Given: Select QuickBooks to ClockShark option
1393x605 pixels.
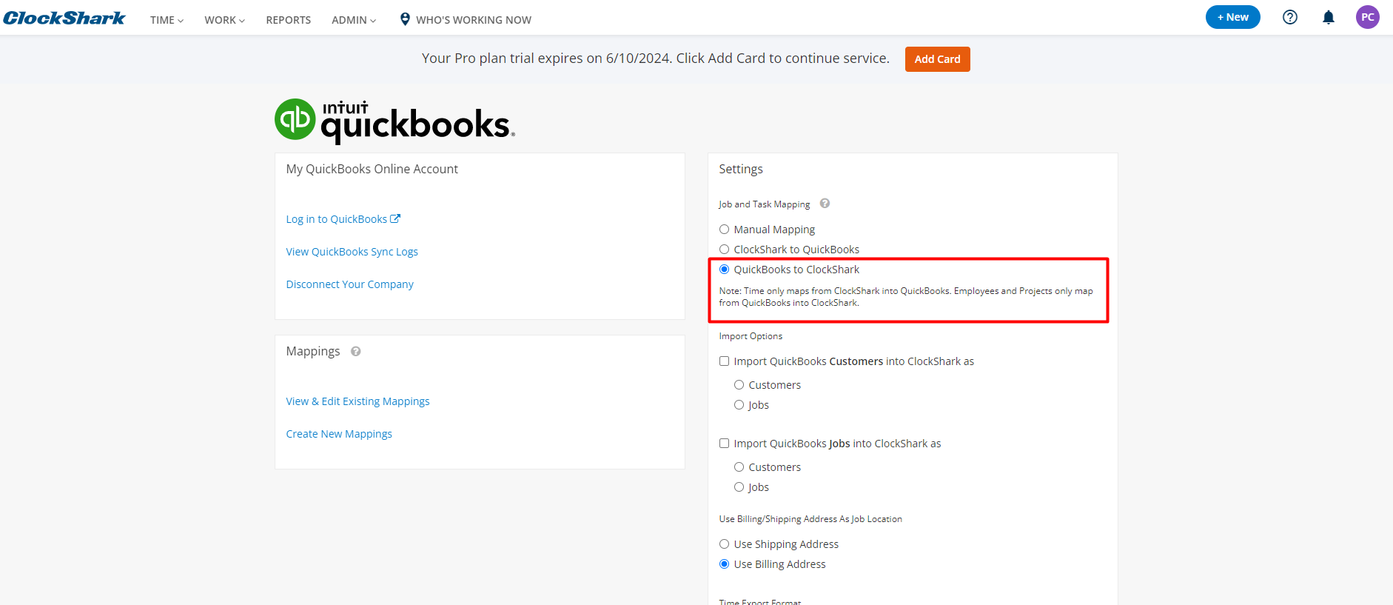Looking at the screenshot, I should [x=724, y=270].
